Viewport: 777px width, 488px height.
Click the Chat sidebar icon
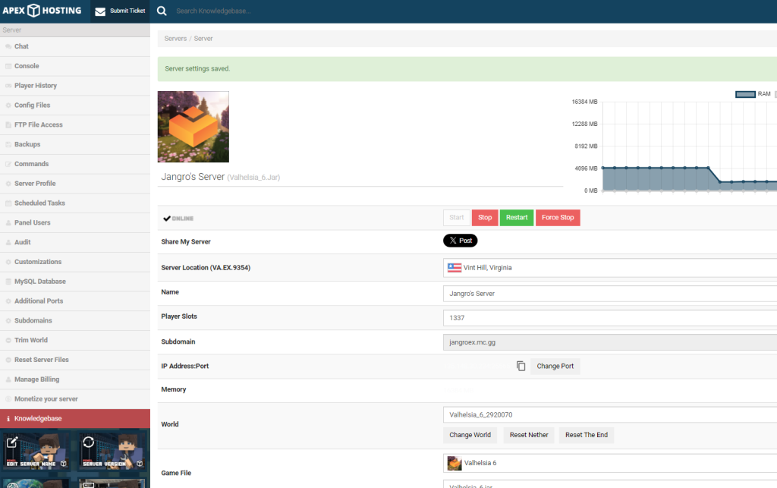[x=8, y=46]
